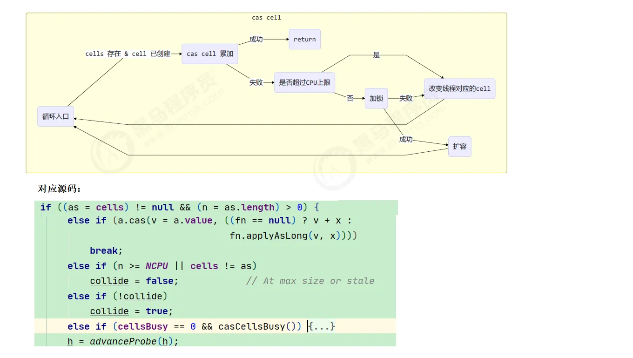The width and height of the screenshot is (633, 358).
Task: Click the 失败 label after 加锁
Action: 406,99
